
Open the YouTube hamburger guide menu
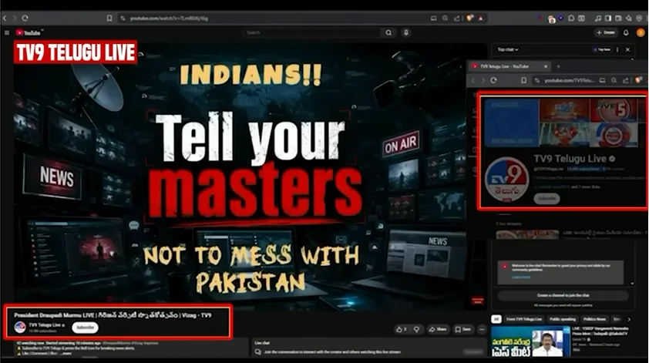[x=7, y=32]
